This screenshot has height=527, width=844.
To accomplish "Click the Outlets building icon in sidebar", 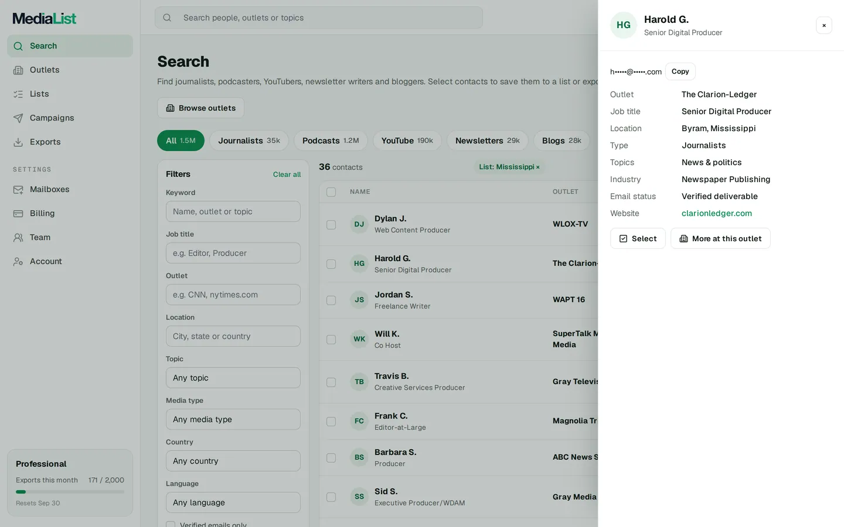I will coord(18,70).
